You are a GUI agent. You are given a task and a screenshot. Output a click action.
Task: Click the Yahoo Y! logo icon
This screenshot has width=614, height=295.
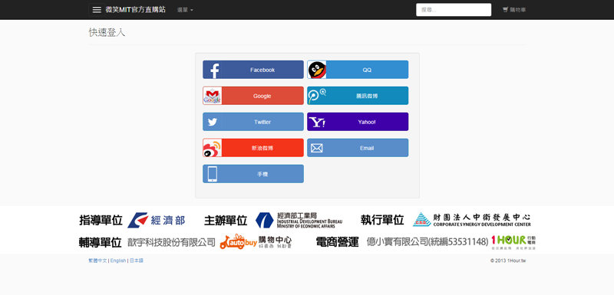[x=317, y=122]
